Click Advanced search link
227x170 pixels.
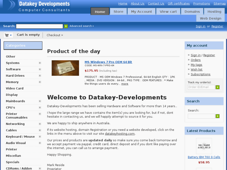(x=81, y=26)
